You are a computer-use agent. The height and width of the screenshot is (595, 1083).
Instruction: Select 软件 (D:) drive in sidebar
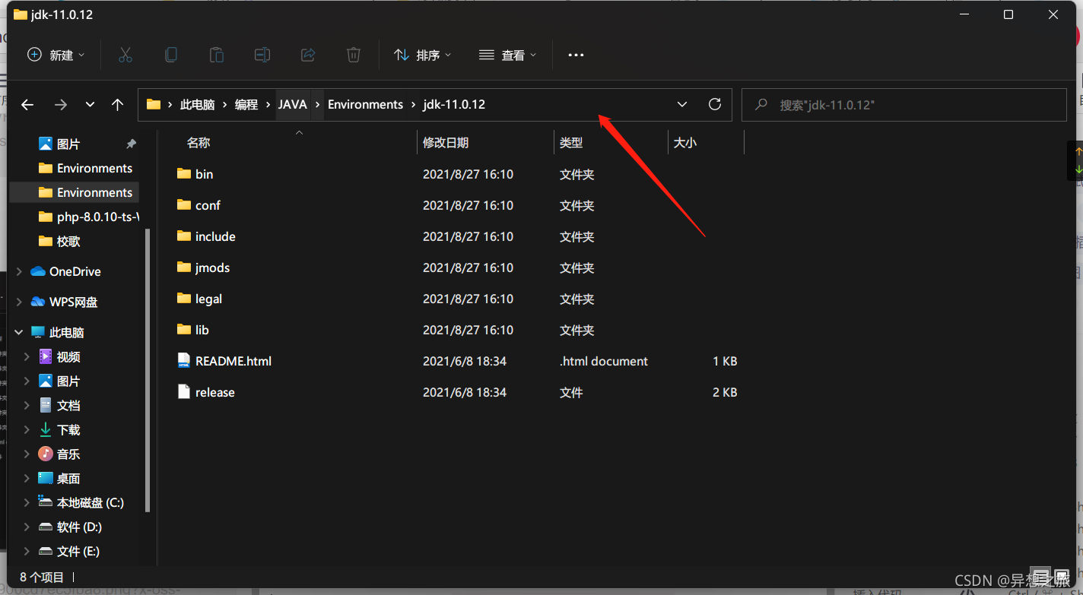tap(79, 527)
